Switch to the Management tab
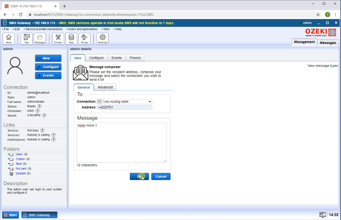The image size is (341, 220). point(304,42)
